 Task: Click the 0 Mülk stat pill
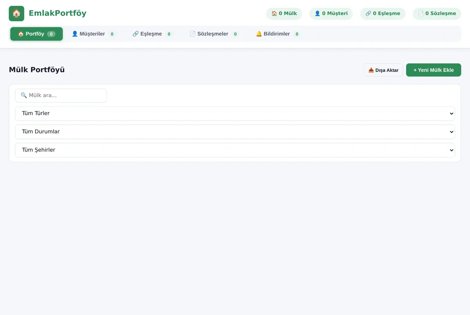coord(284,14)
